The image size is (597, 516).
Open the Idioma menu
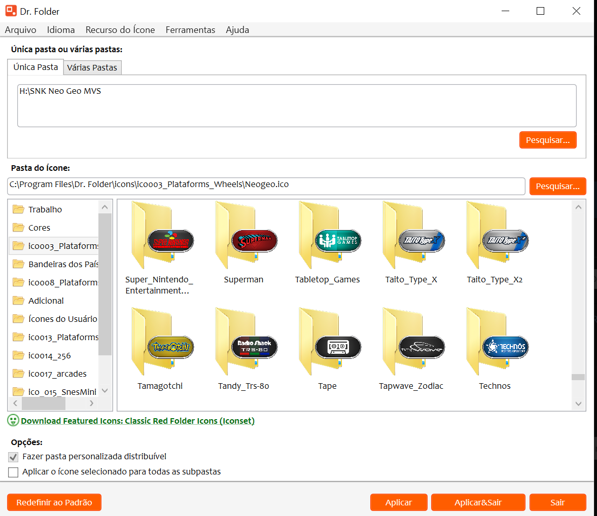point(61,30)
